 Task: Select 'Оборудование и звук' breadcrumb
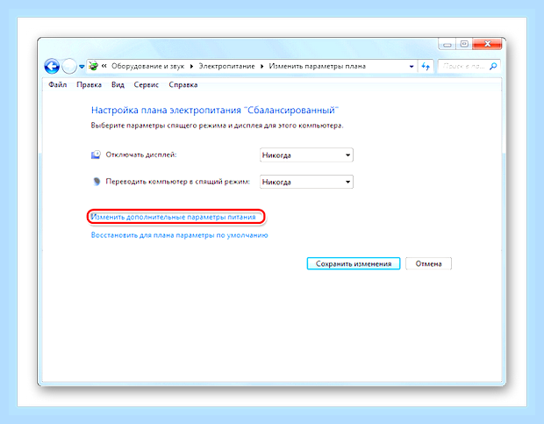tap(147, 66)
